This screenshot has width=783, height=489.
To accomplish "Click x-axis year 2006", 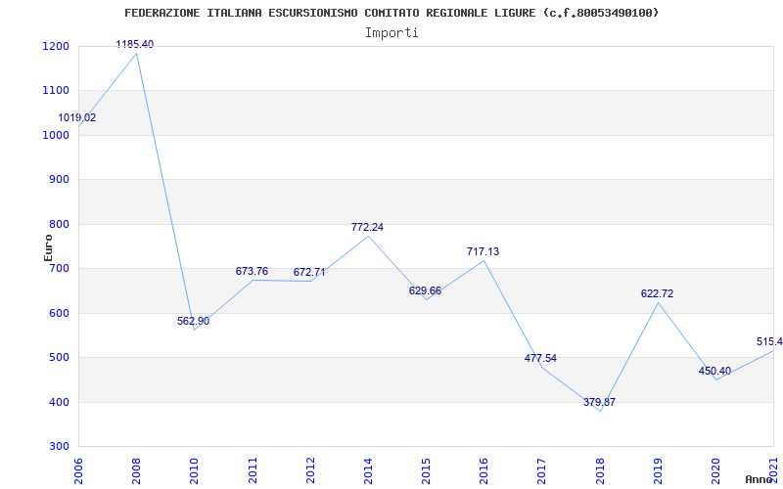I will coord(79,471).
